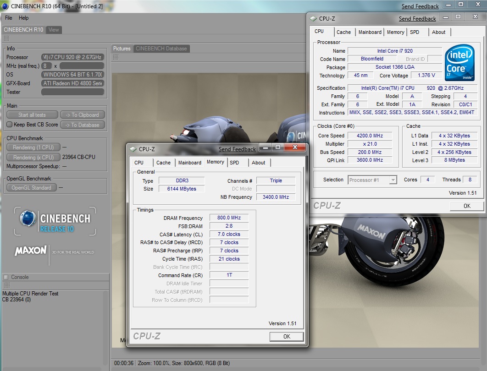Click the CPU-Z icon in the CPU window title bar
487x371 pixels.
(313, 19)
